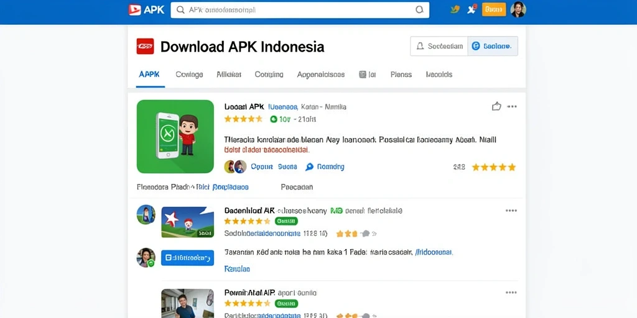Open three-dots menu of Looarl APK listing
The height and width of the screenshot is (318, 637).
(x=512, y=107)
